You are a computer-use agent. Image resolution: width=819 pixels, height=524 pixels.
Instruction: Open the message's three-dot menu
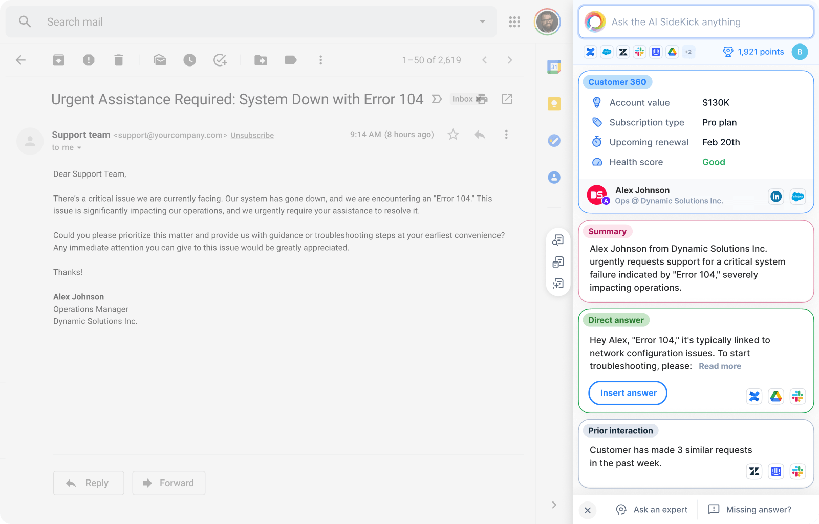[x=506, y=135]
